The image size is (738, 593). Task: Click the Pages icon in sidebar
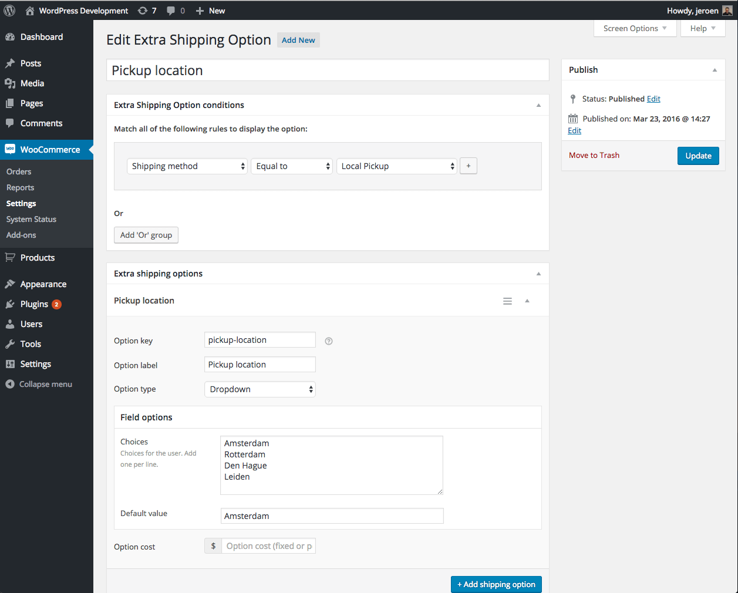pos(10,103)
